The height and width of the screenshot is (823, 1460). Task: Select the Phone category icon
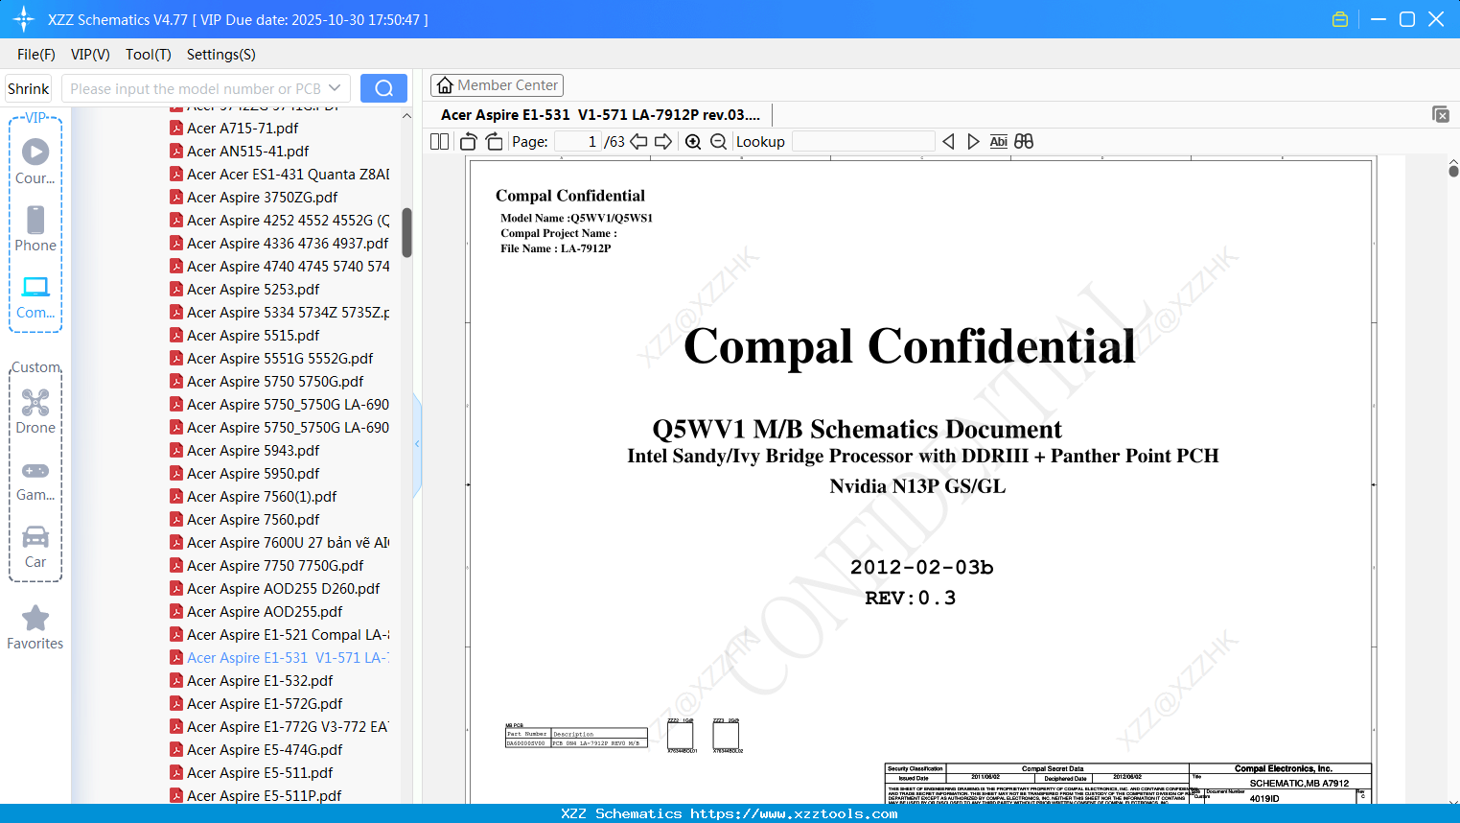click(35, 220)
